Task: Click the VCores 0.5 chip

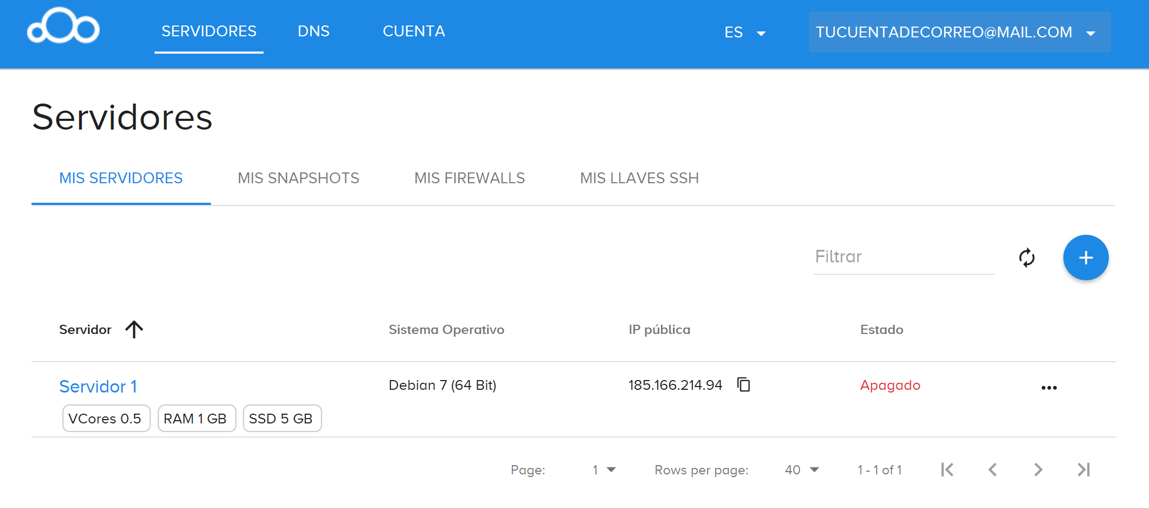Action: click(x=106, y=419)
